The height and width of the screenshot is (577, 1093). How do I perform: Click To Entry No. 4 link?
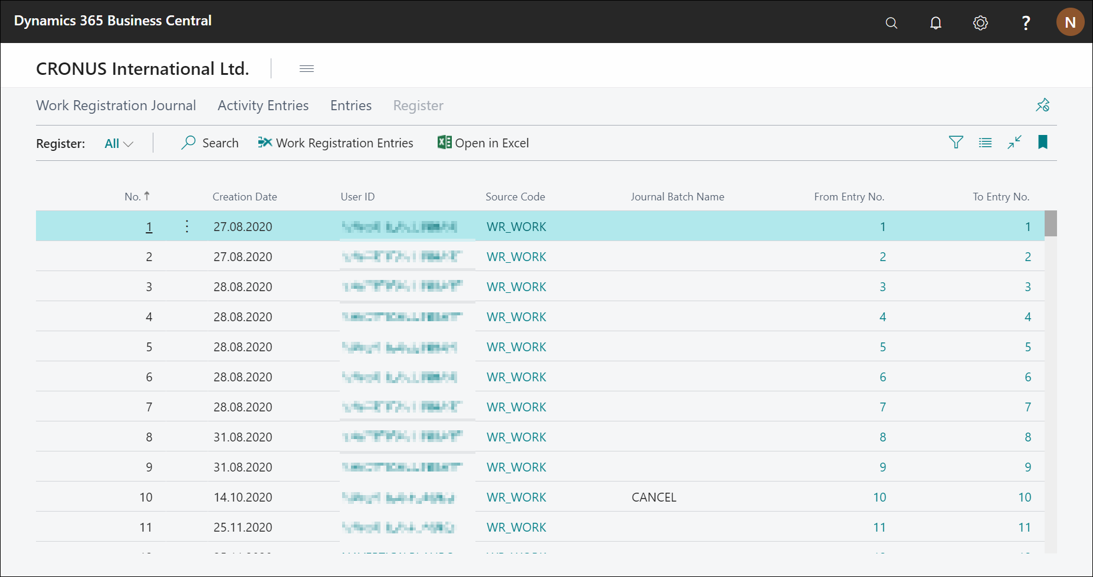(x=1028, y=317)
